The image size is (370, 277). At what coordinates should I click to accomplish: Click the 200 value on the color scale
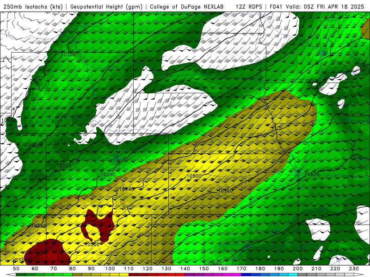pyautogui.click(x=298, y=269)
